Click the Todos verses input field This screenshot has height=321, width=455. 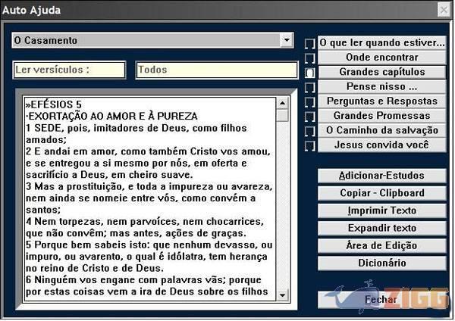pos(216,70)
